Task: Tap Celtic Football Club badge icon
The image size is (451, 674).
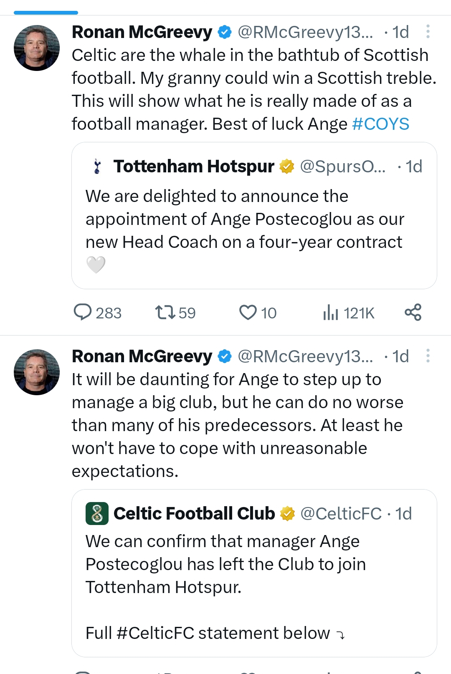Action: [97, 513]
